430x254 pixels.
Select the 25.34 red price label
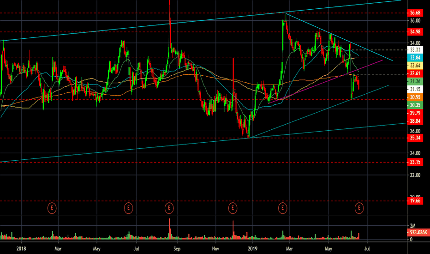click(415, 138)
